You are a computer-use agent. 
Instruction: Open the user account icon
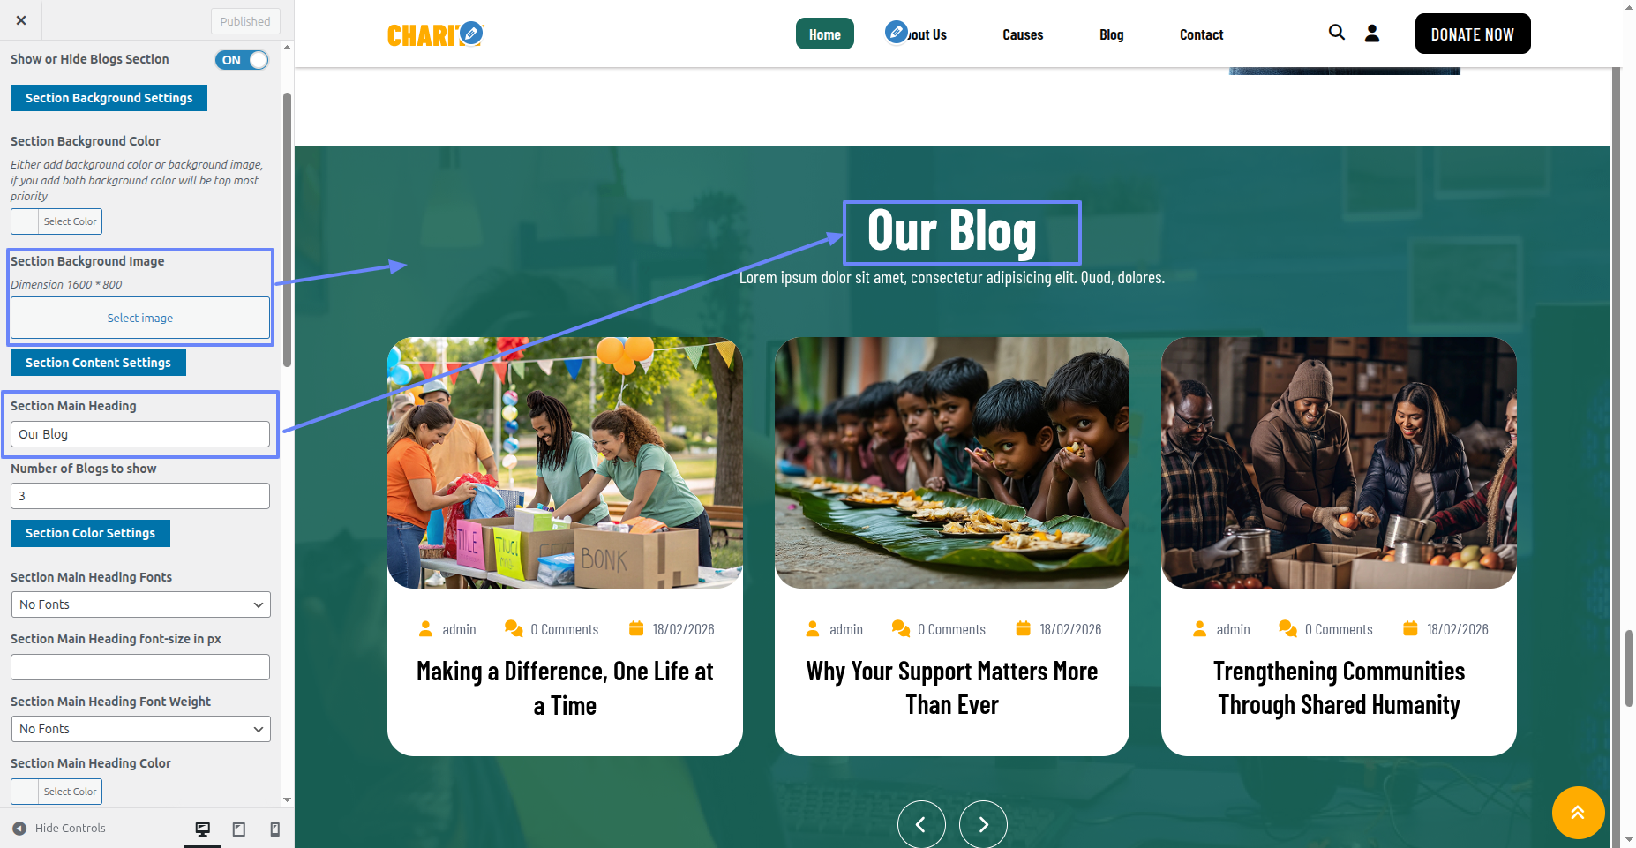coord(1372,34)
